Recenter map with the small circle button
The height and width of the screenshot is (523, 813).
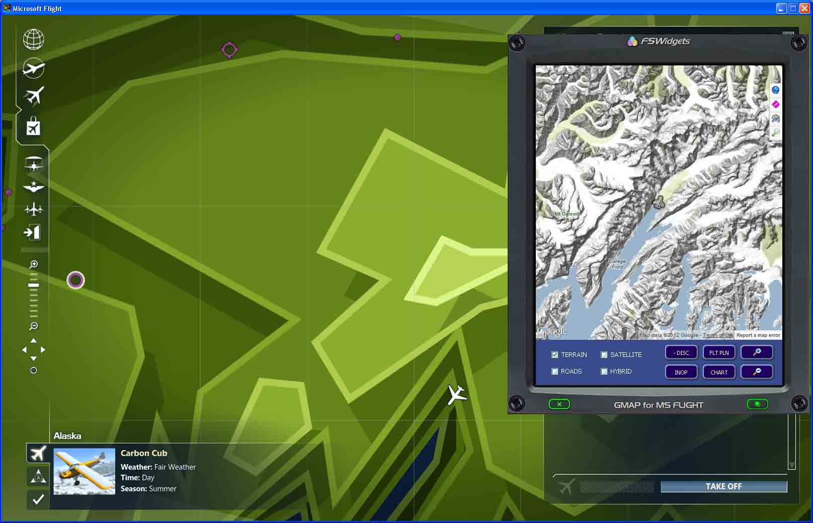coord(34,370)
